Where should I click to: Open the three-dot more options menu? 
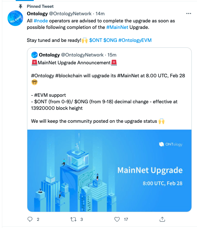point(189,14)
